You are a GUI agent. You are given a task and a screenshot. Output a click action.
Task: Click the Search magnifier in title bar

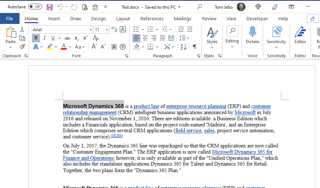tap(199, 7)
